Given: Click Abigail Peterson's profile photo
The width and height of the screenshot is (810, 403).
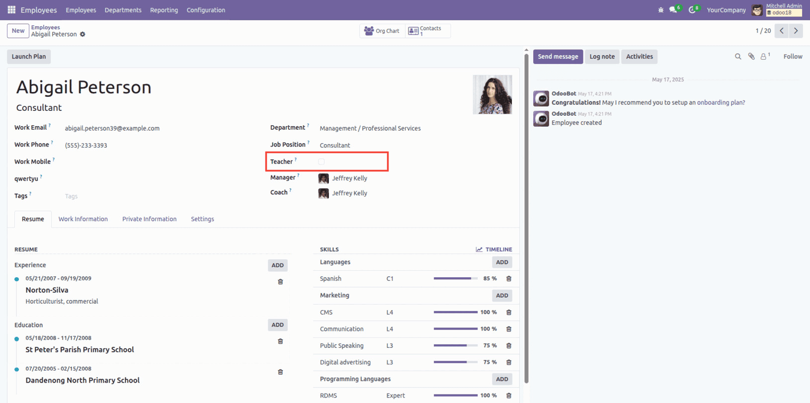Looking at the screenshot, I should [492, 95].
